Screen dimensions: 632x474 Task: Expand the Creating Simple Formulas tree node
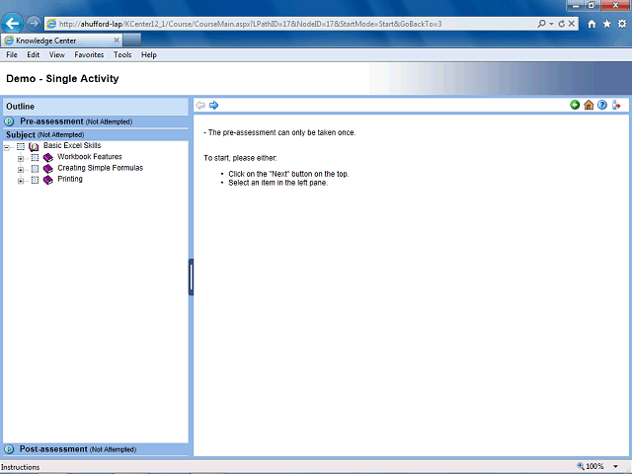[x=21, y=170]
